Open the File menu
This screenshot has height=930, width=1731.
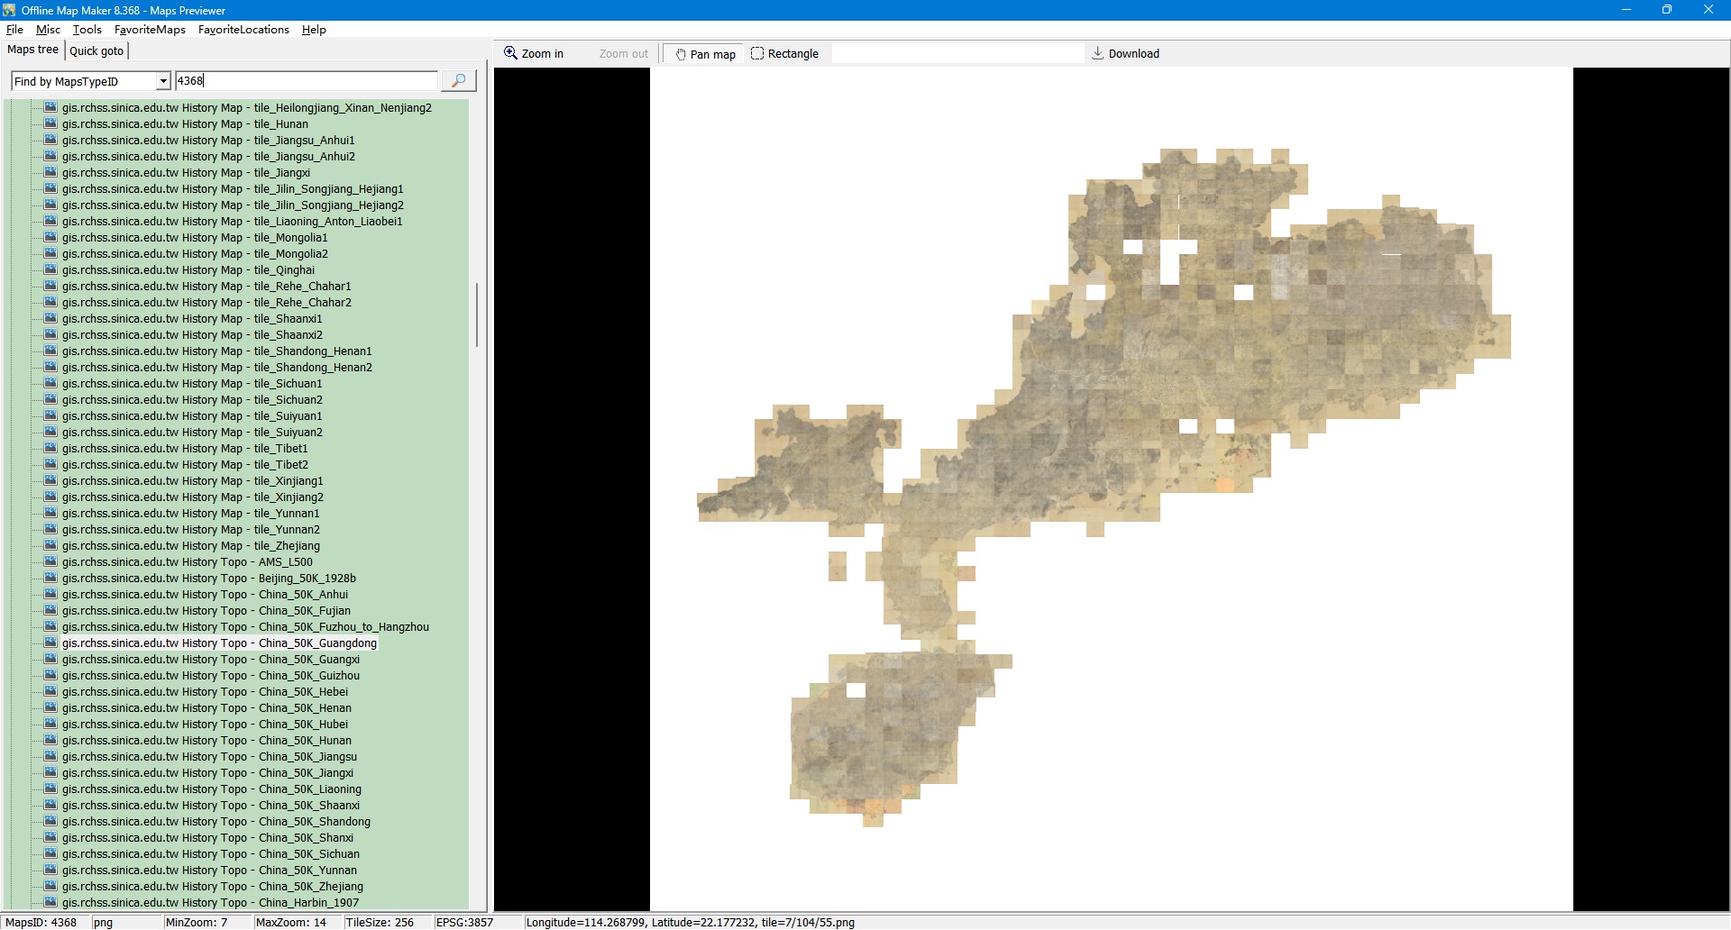coord(14,30)
